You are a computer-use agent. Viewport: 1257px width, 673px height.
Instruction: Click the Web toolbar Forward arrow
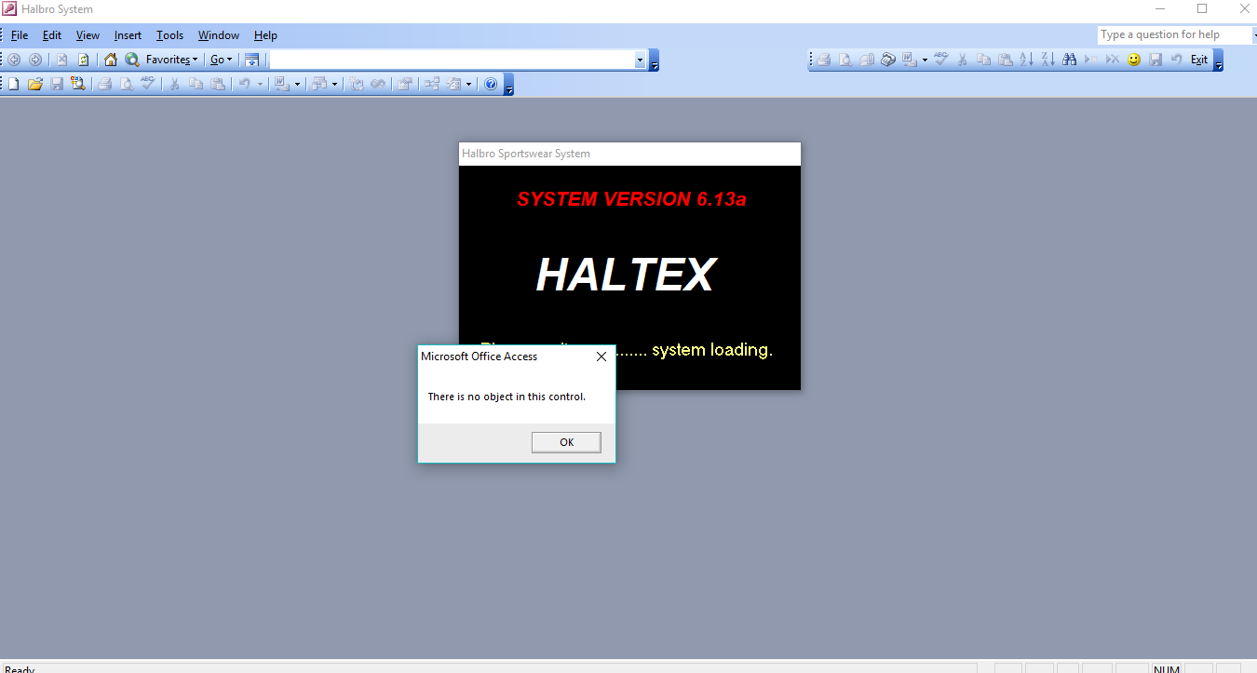point(35,60)
